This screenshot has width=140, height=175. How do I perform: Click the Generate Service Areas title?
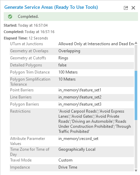pos(51,7)
